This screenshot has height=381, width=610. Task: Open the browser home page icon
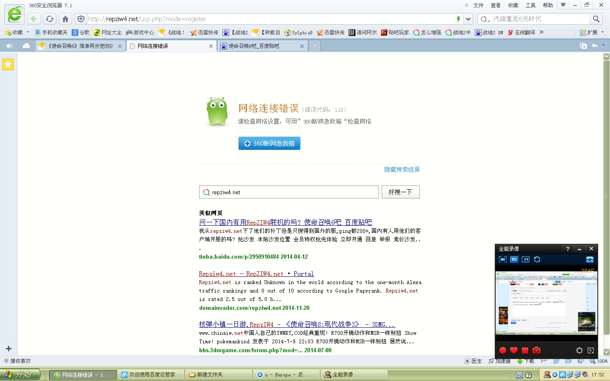(65, 19)
